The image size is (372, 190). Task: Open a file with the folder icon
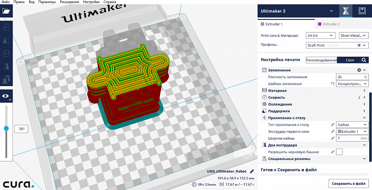(x=6, y=11)
